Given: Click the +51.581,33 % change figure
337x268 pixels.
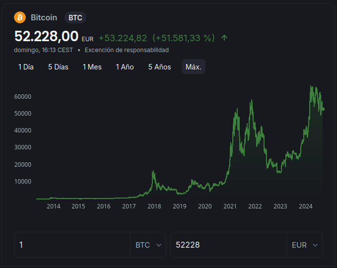Looking at the screenshot, I should 183,38.
